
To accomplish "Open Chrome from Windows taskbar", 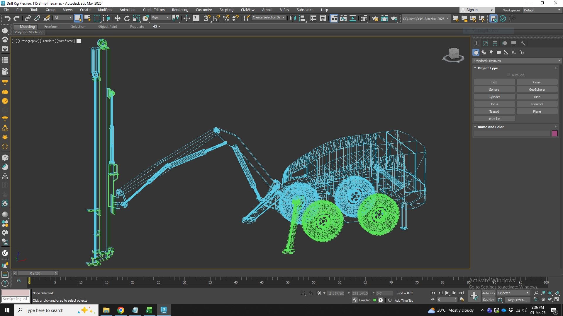I will [x=121, y=310].
